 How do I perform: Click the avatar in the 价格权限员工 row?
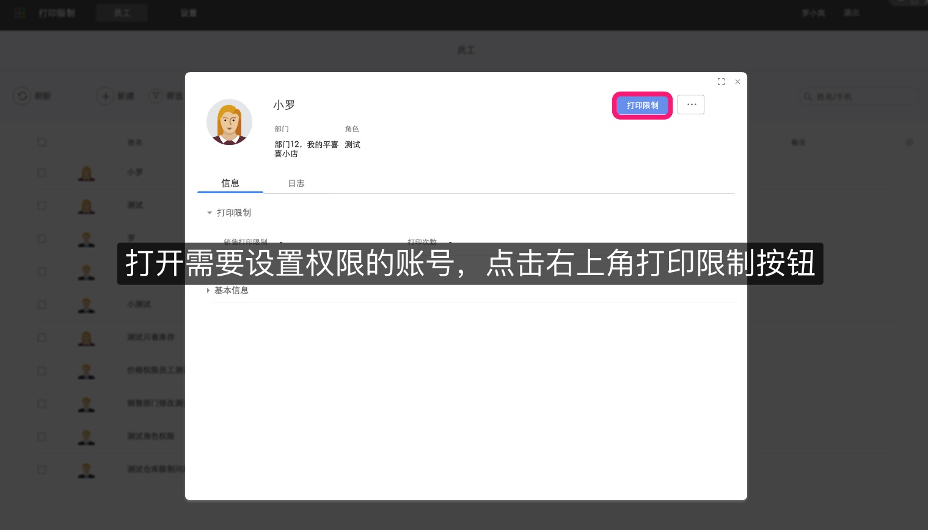86,372
